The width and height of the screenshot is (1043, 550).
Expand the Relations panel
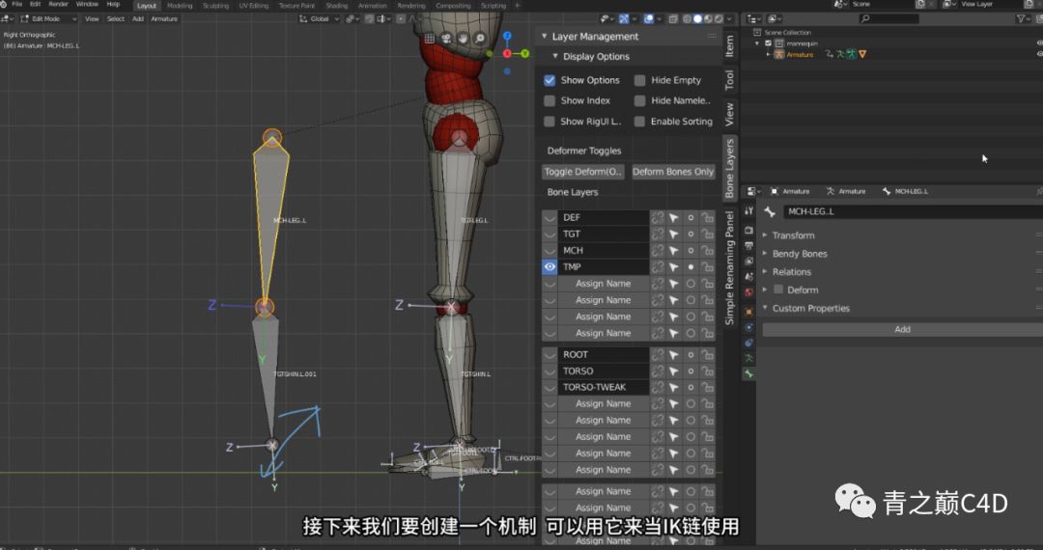765,272
